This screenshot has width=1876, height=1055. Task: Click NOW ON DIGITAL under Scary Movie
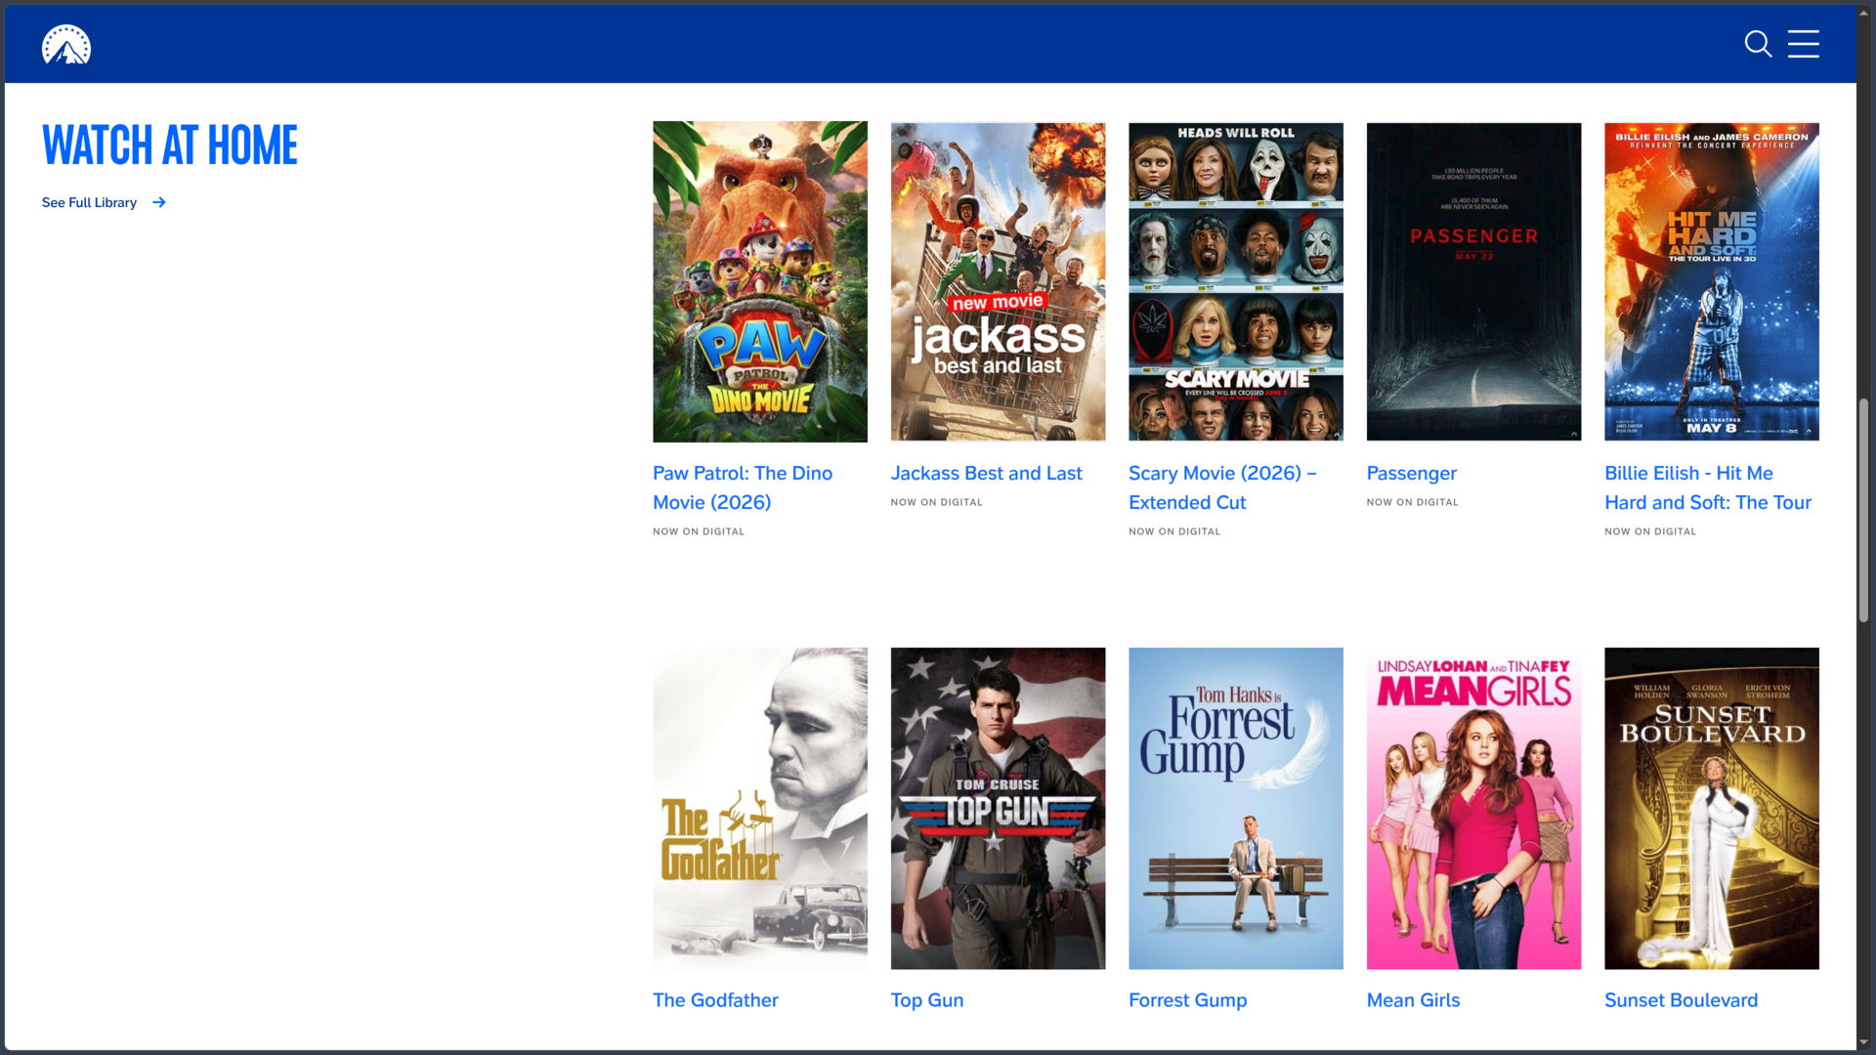click(1174, 531)
